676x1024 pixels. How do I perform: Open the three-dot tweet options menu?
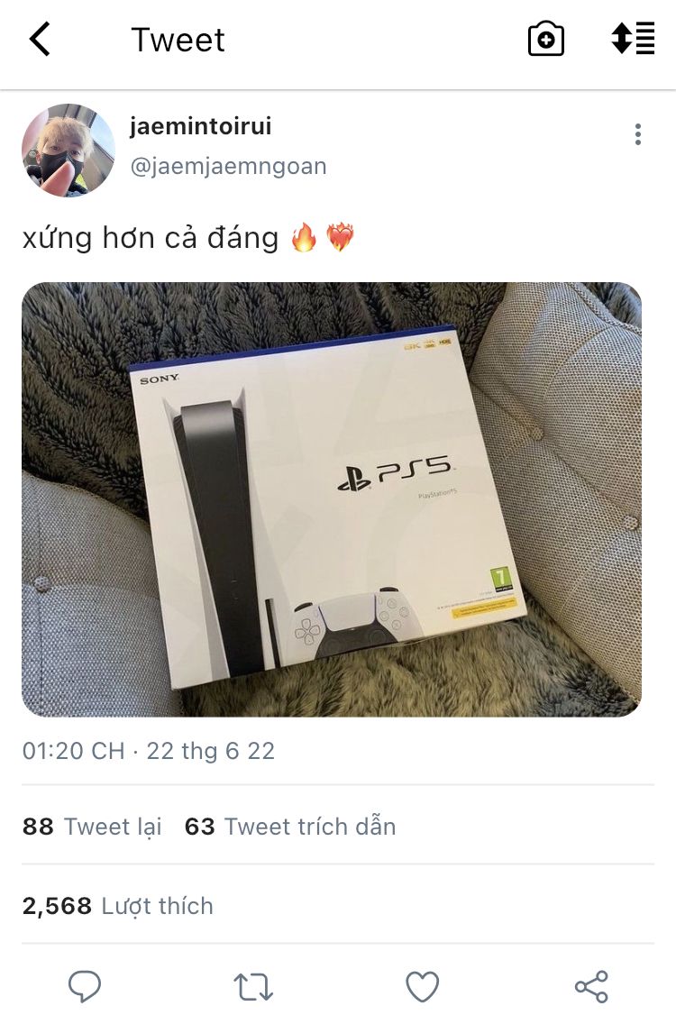coord(638,134)
